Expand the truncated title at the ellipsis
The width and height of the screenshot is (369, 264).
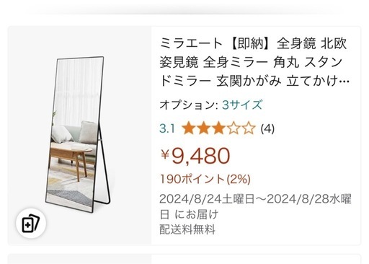point(344,82)
